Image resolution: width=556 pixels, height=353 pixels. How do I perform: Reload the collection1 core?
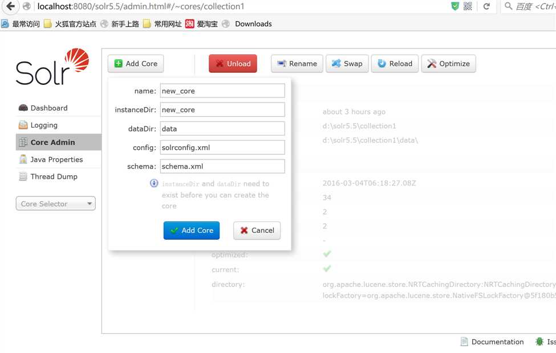(x=395, y=64)
